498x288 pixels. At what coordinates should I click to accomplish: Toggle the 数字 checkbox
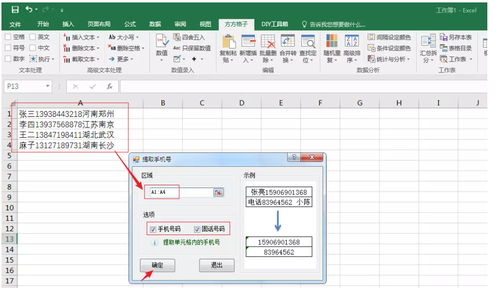(8, 59)
